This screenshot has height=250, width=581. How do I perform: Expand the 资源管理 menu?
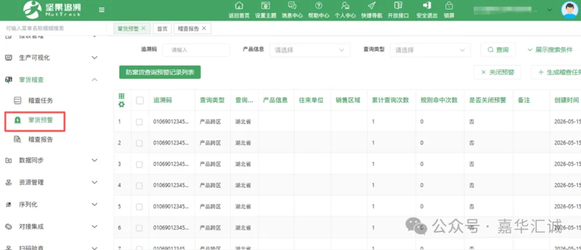click(x=95, y=182)
